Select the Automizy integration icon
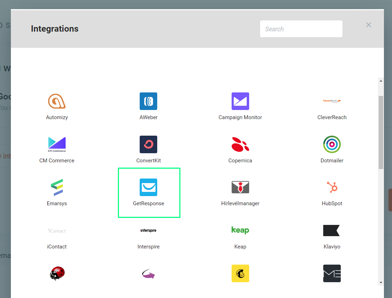 (x=57, y=101)
